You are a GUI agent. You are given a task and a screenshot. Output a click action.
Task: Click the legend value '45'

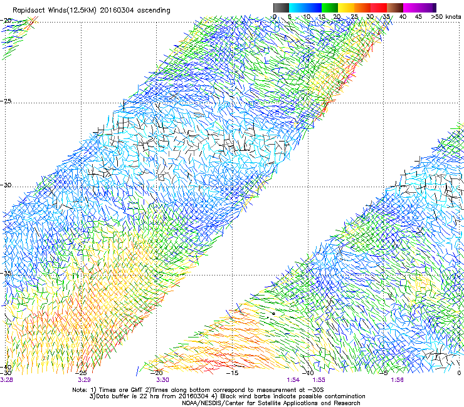point(418,16)
